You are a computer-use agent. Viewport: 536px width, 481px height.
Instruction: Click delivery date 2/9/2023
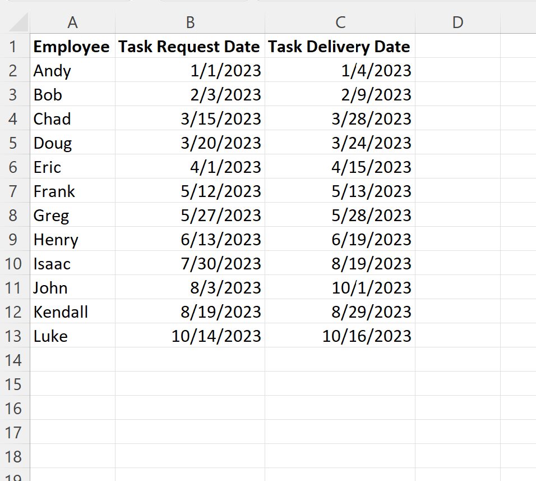(x=340, y=95)
